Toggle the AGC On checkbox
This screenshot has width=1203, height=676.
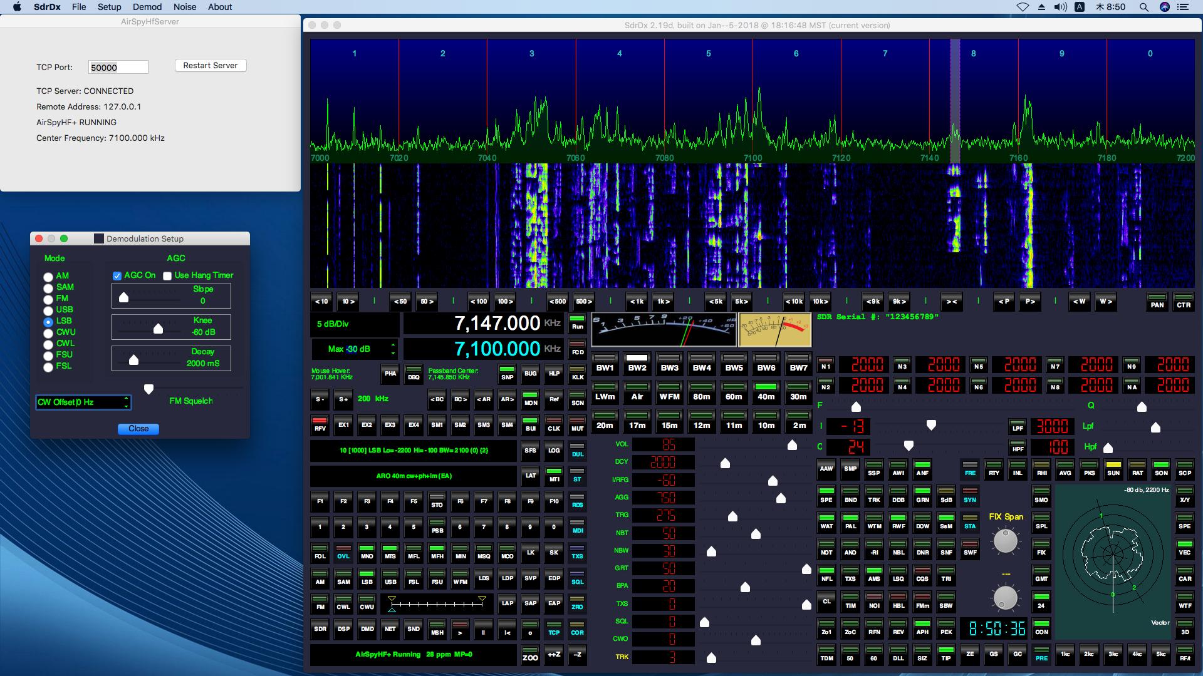117,275
